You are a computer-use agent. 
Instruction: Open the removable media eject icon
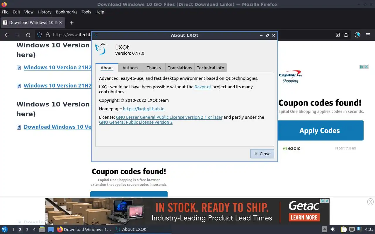[325, 229]
